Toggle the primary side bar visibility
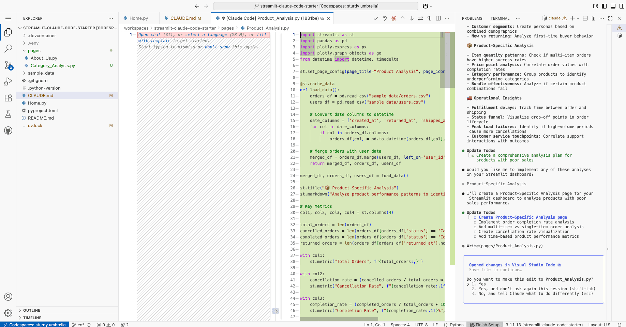The width and height of the screenshot is (626, 327). coord(604,6)
